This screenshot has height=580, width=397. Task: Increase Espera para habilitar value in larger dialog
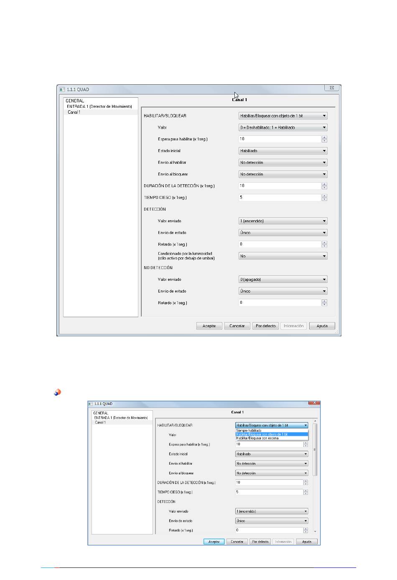click(325, 137)
